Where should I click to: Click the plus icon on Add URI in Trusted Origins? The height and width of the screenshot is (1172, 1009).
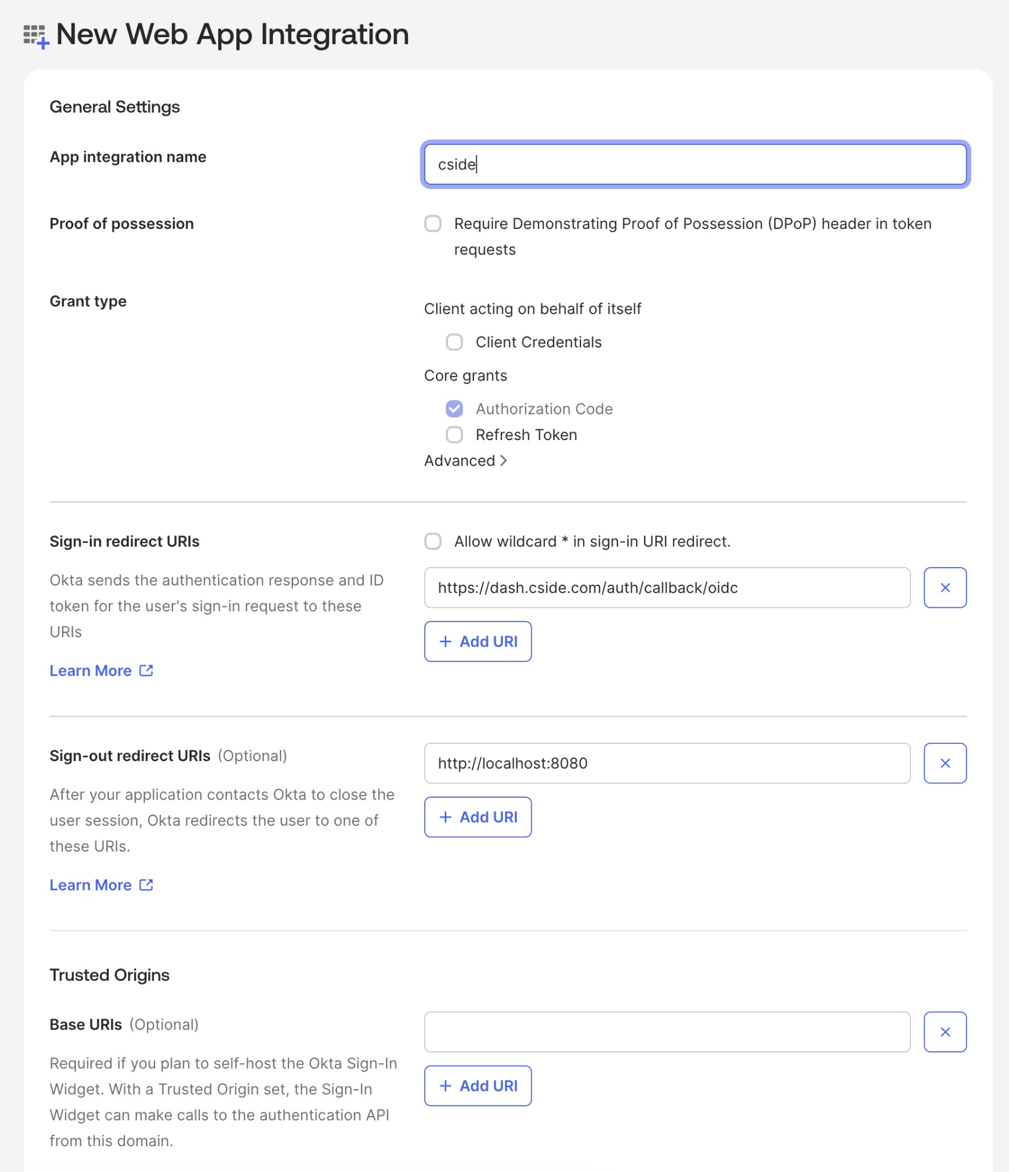444,1086
